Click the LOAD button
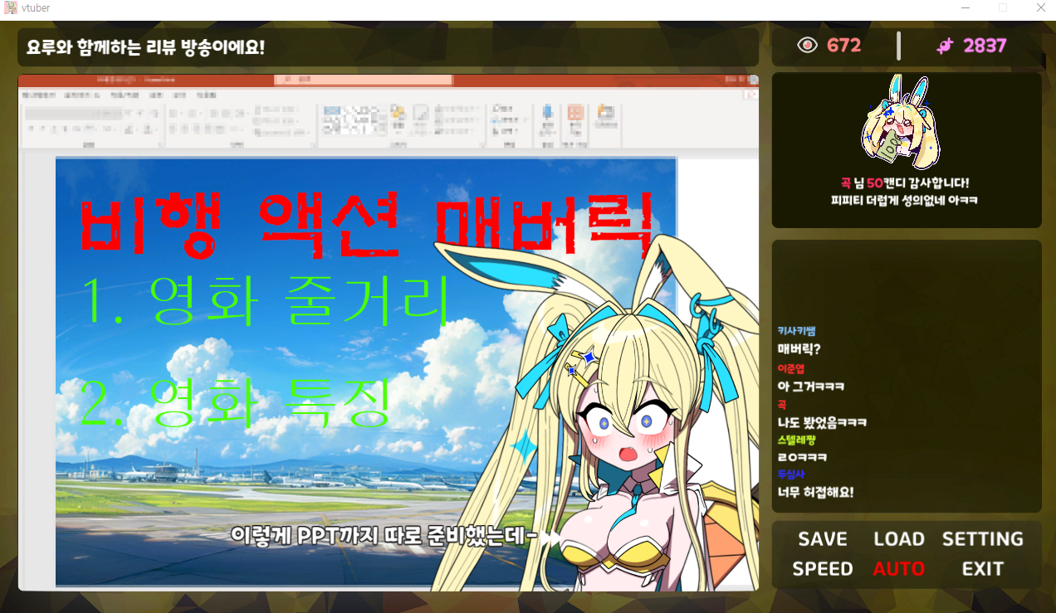Viewport: 1056px width, 613px height. tap(899, 539)
